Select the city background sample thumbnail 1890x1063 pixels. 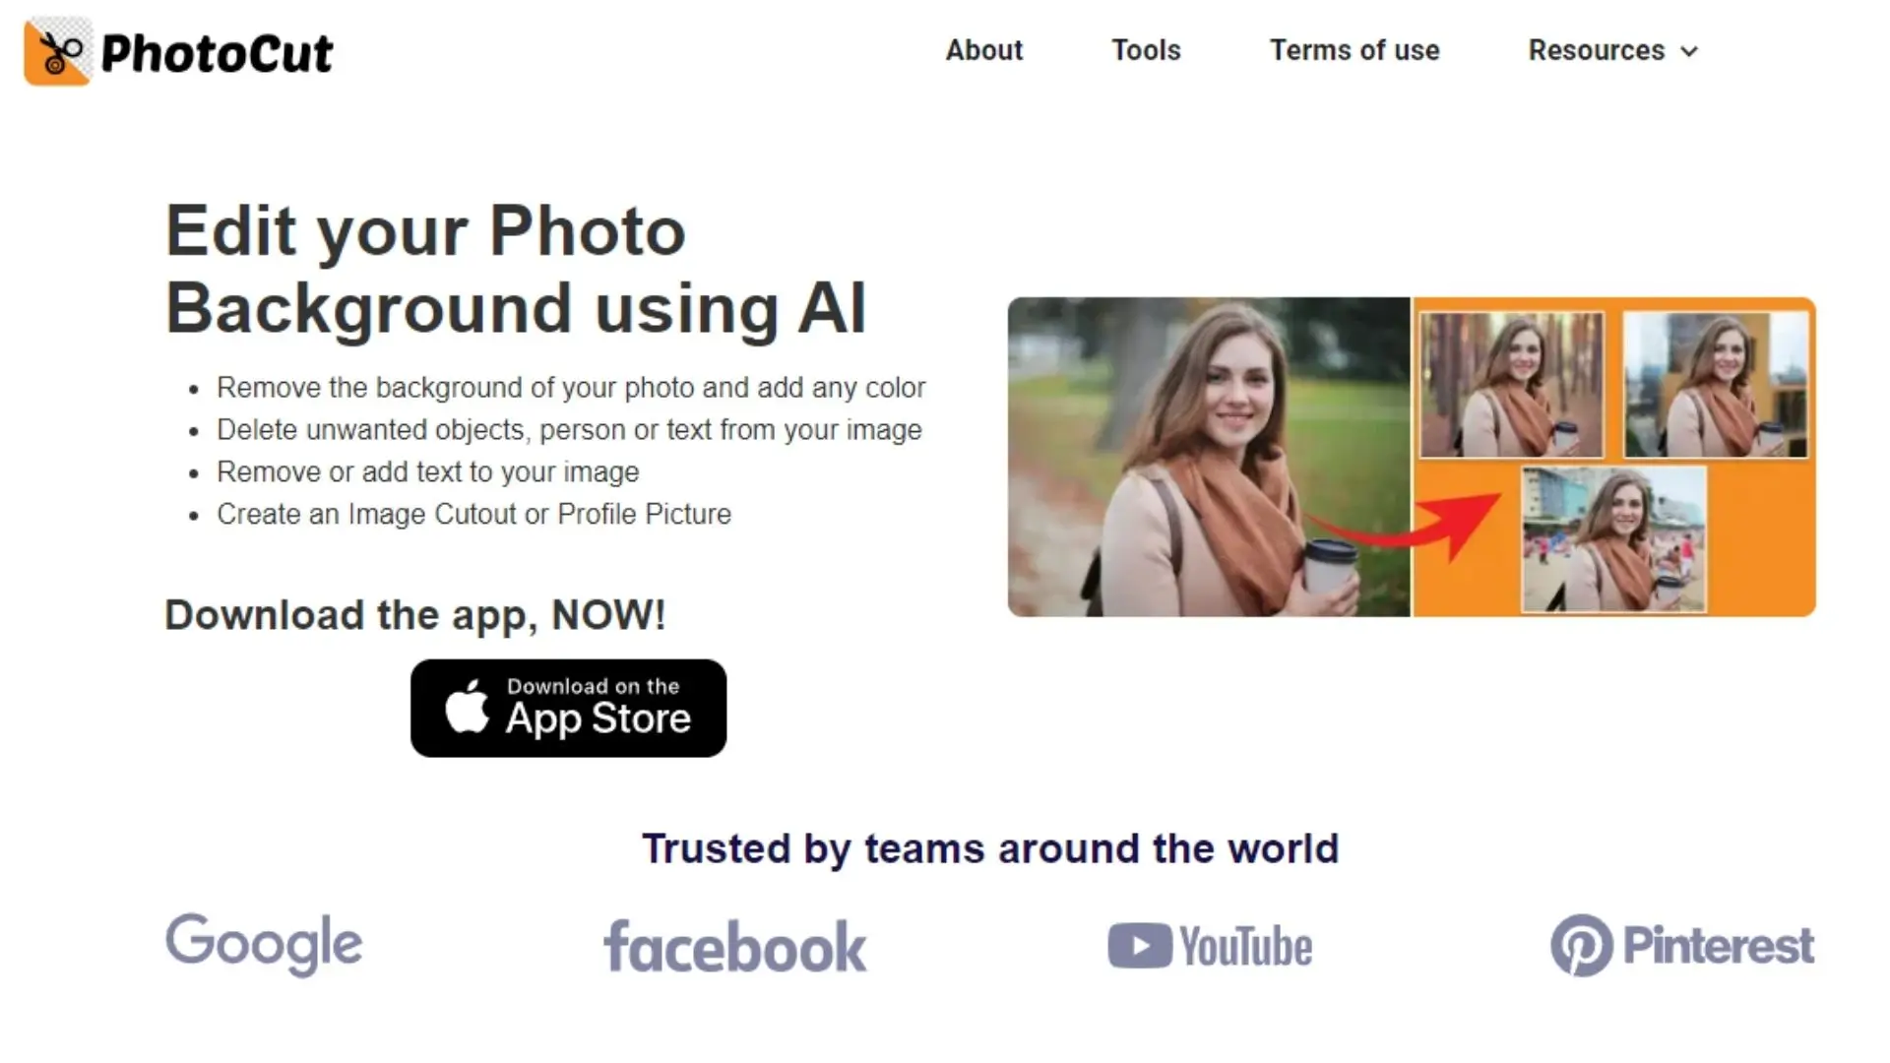tap(1716, 385)
